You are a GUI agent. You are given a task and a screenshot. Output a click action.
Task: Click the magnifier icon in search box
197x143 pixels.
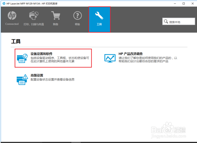pos(166,22)
